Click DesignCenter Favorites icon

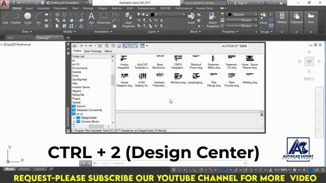click(x=113, y=46)
